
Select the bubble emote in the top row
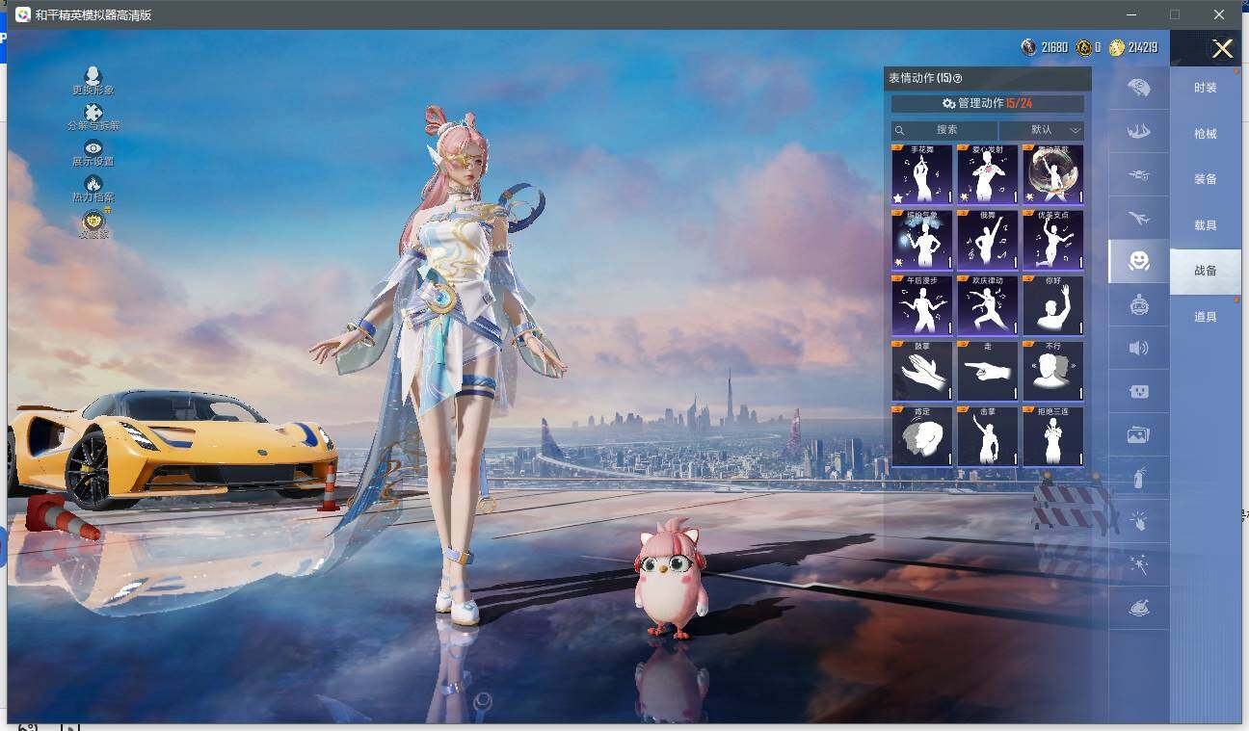click(1053, 174)
